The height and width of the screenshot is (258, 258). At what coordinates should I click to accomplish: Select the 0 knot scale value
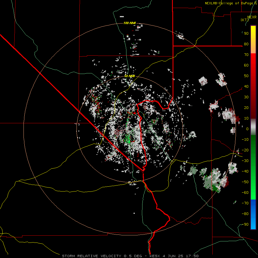(x=247, y=129)
